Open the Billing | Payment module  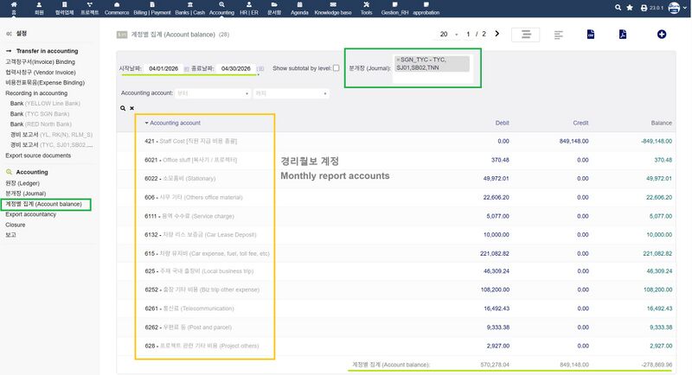152,9
